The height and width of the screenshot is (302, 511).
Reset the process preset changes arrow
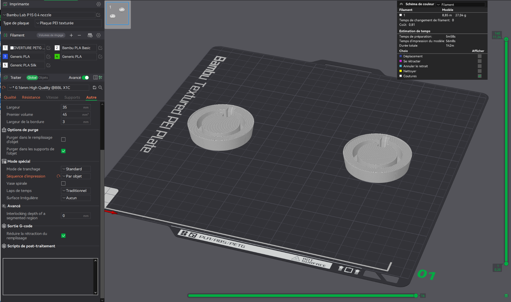4,87
